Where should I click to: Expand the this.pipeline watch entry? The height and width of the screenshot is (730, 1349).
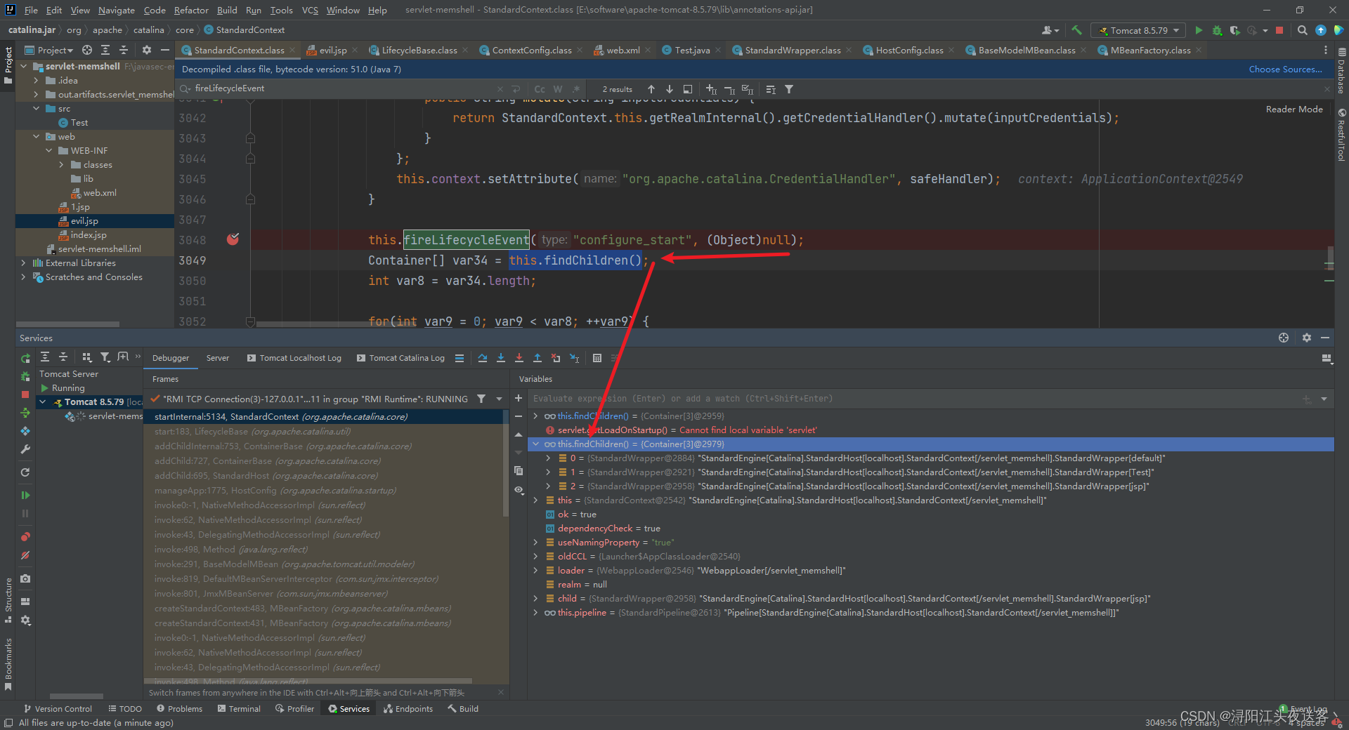coord(536,613)
